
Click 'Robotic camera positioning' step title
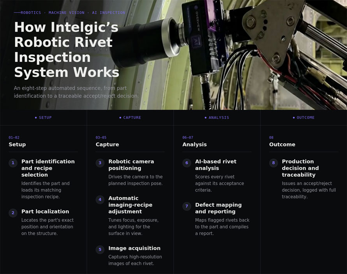point(131,165)
